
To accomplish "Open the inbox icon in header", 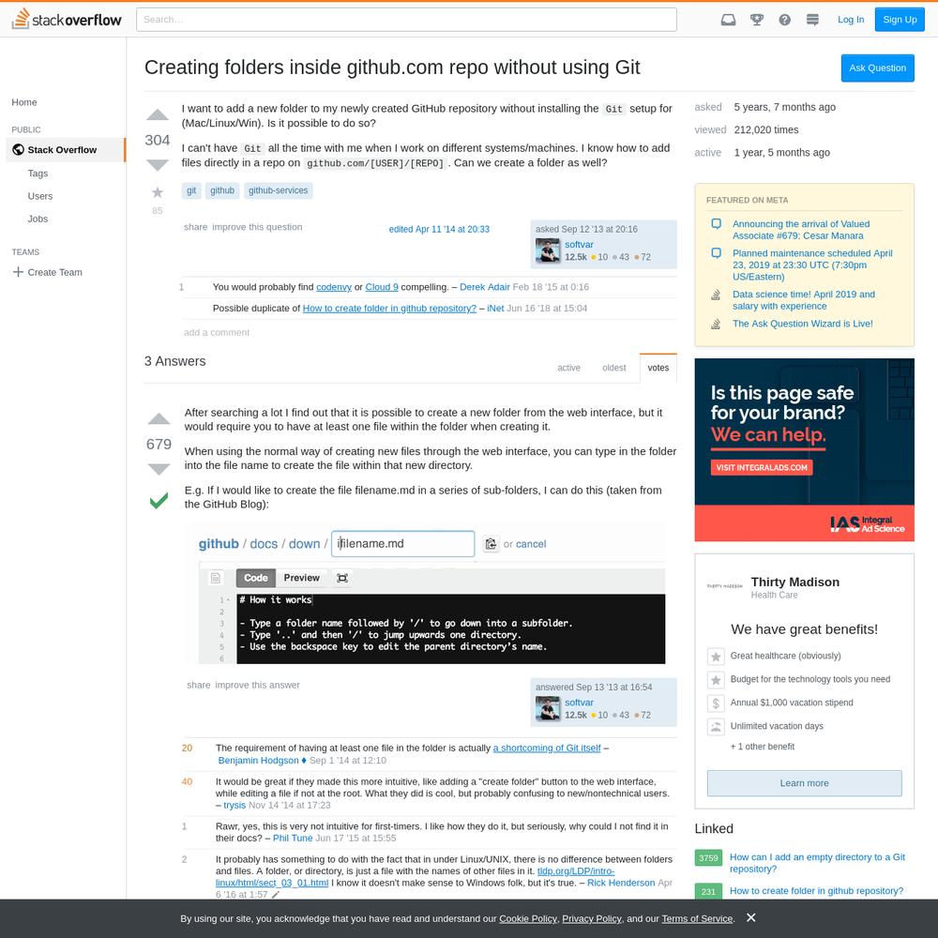I will coord(728,20).
